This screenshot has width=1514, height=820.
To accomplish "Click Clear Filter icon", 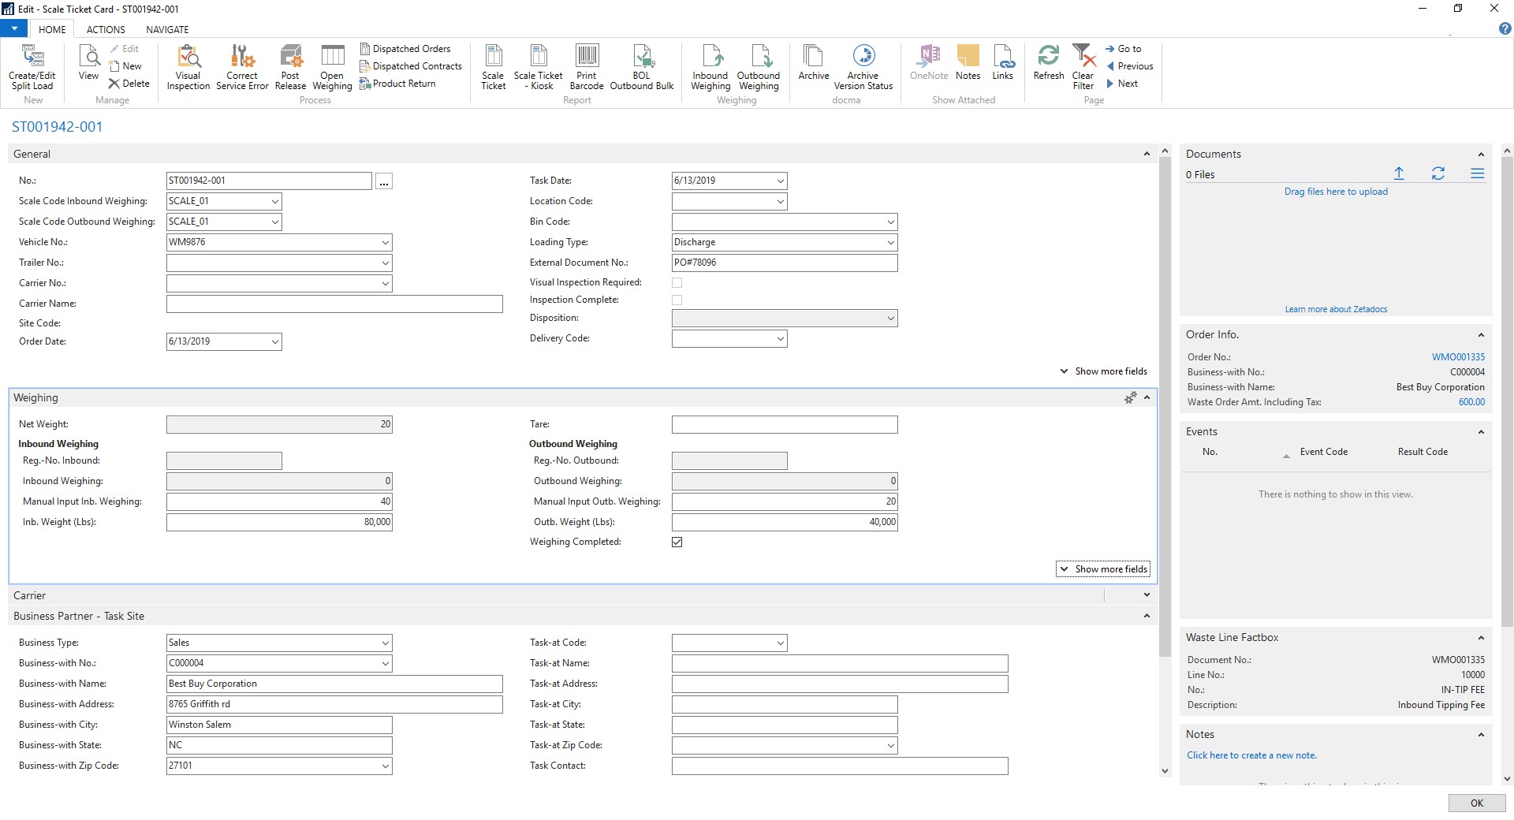I will [x=1083, y=68].
